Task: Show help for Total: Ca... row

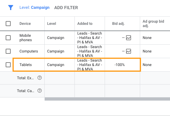Action: click(x=40, y=91)
